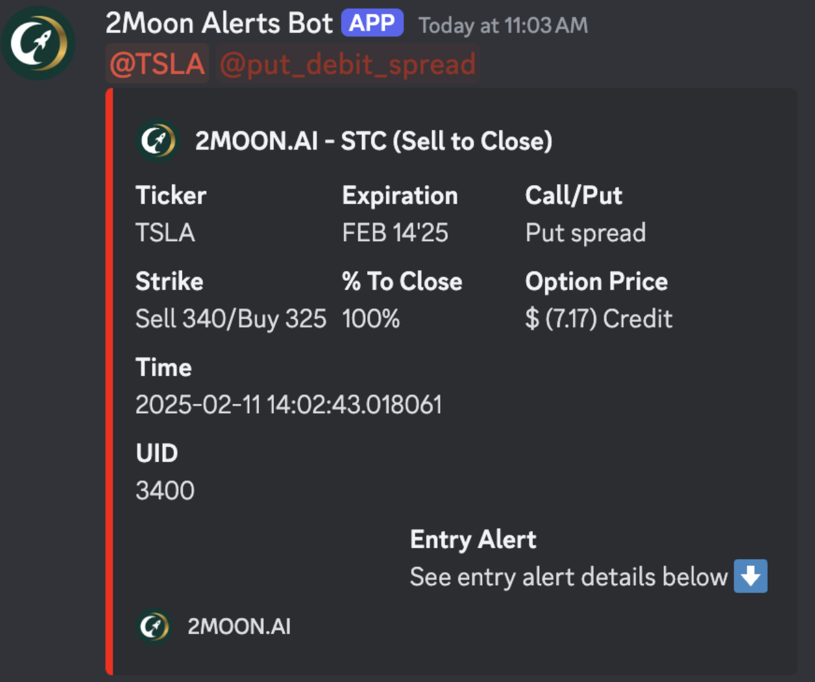Click the 2MOON.AI footer logo icon

pos(153,626)
